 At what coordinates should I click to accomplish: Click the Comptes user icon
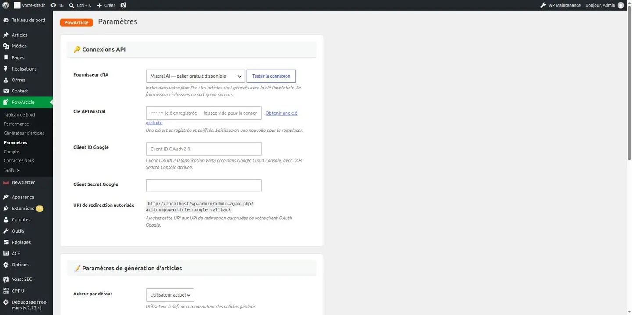6,220
